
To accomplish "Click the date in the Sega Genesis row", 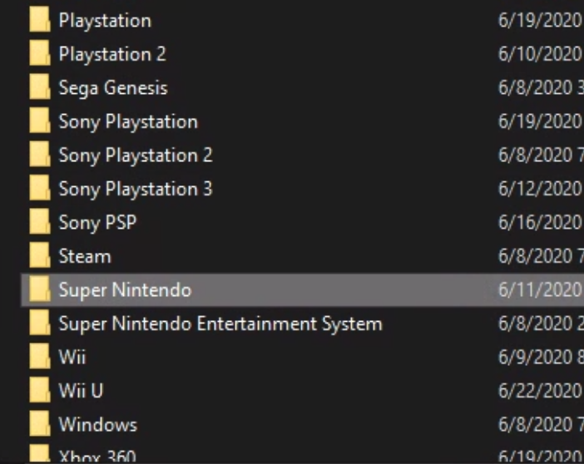I will (x=541, y=87).
